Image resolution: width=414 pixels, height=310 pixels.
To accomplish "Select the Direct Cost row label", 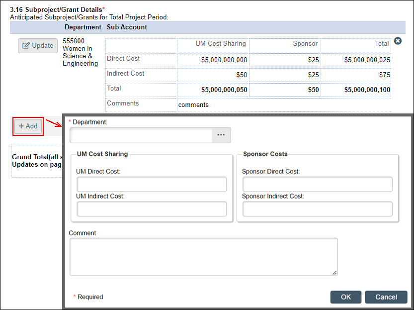I will coord(123,58).
